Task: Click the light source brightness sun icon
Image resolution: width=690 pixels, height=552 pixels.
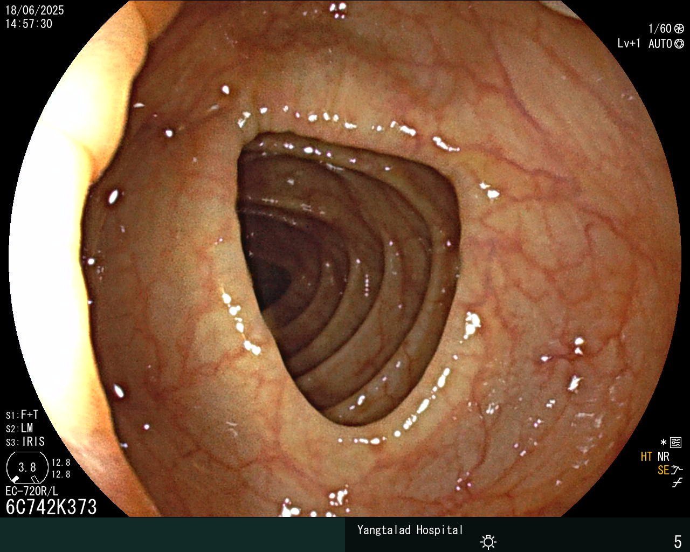Action: click(x=488, y=541)
